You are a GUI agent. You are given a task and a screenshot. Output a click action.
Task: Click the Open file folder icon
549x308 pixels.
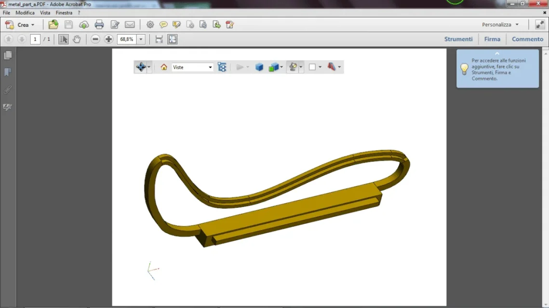(x=53, y=25)
